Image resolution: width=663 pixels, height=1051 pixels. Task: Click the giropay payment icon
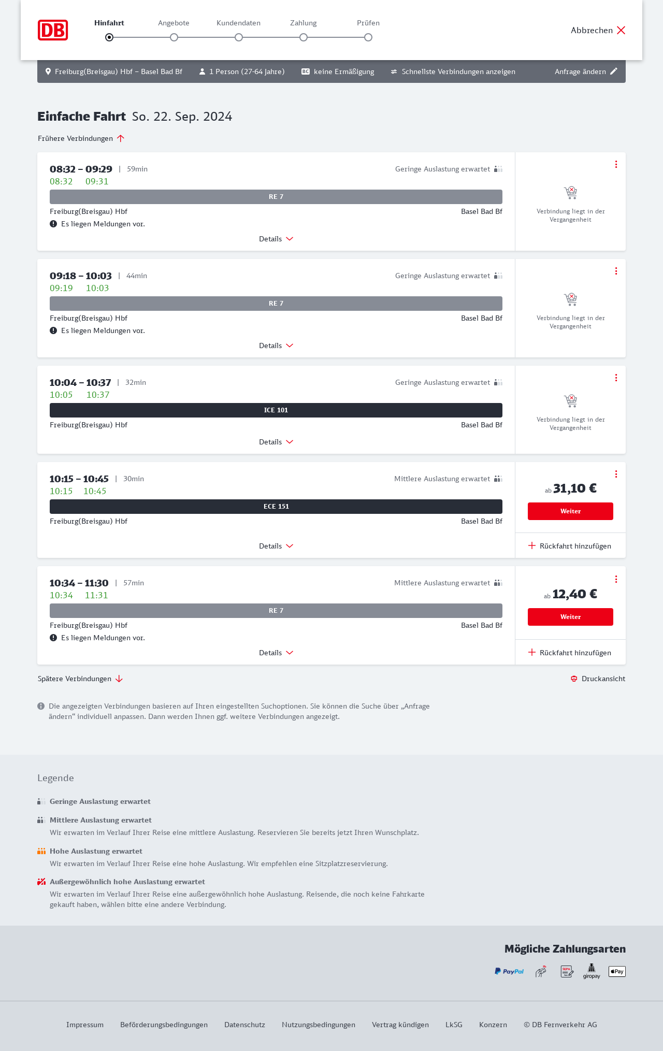coord(592,971)
